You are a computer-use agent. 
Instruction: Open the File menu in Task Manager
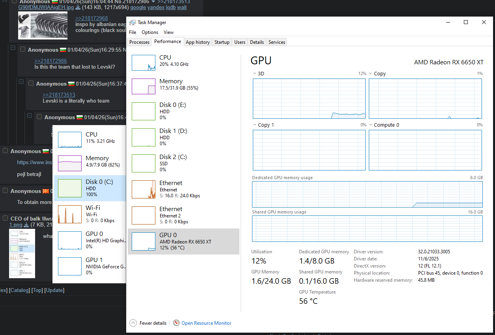pyautogui.click(x=133, y=32)
